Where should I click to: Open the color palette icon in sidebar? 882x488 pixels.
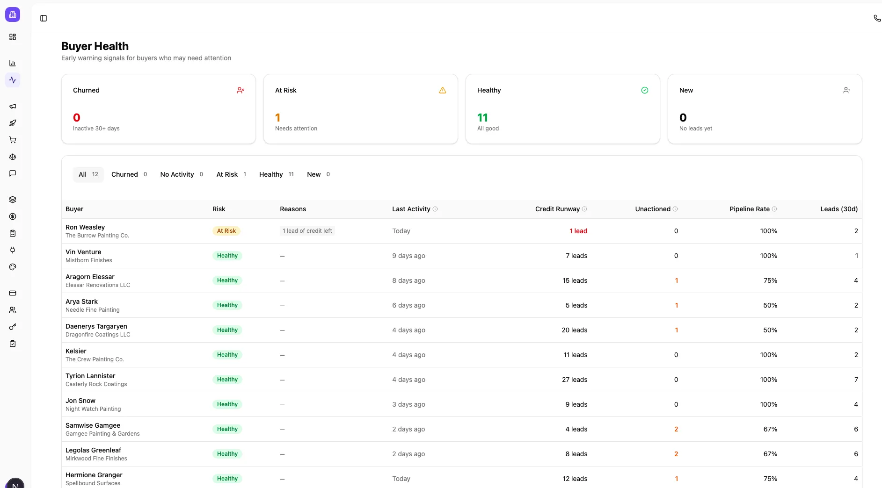(13, 267)
